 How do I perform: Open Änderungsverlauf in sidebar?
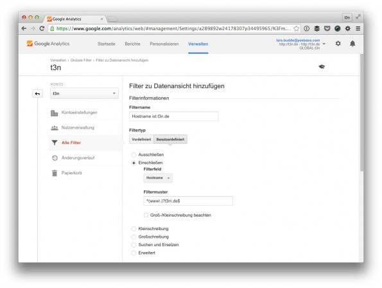point(78,157)
